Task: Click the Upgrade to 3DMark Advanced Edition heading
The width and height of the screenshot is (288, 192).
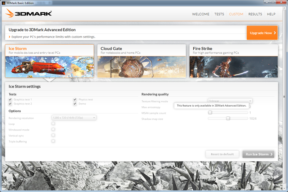Action: pos(42,30)
